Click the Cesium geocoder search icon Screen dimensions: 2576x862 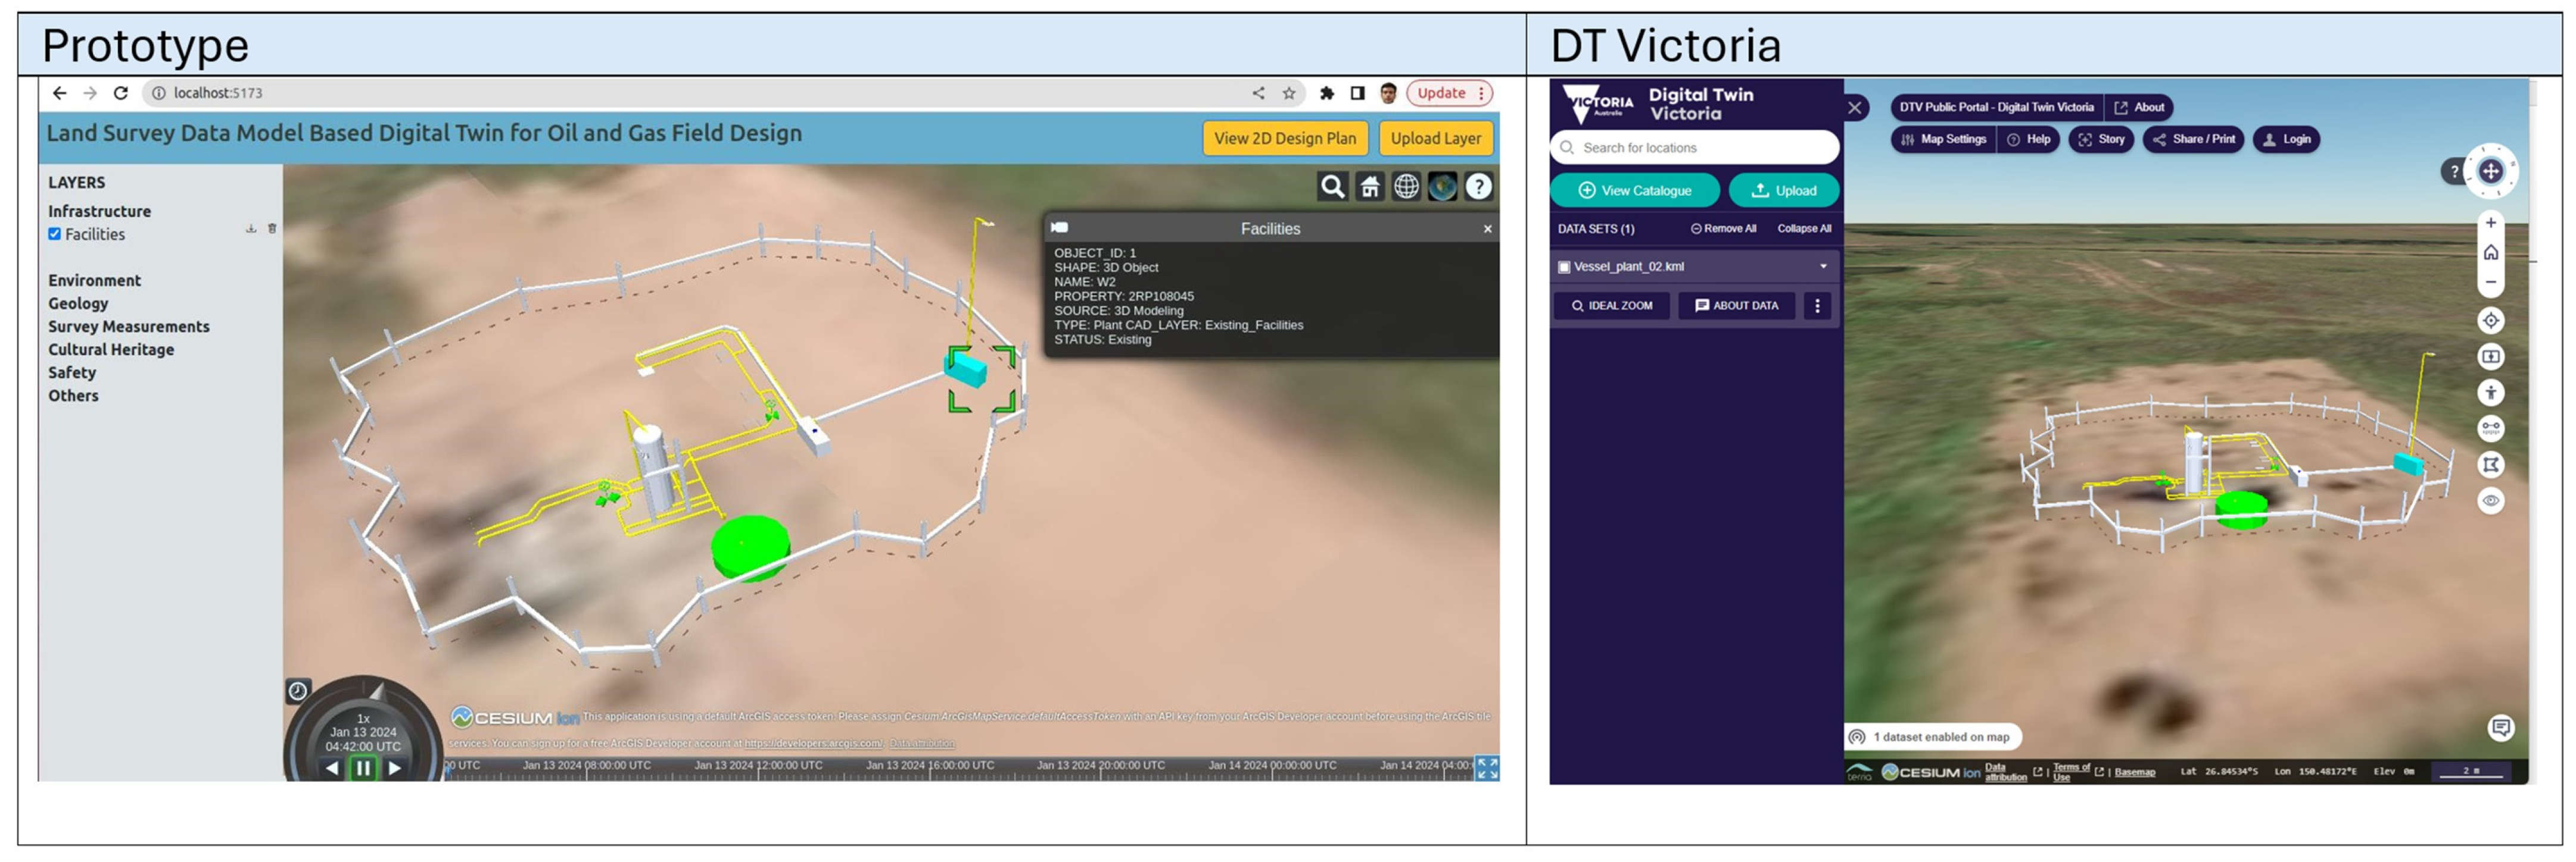tap(1332, 187)
